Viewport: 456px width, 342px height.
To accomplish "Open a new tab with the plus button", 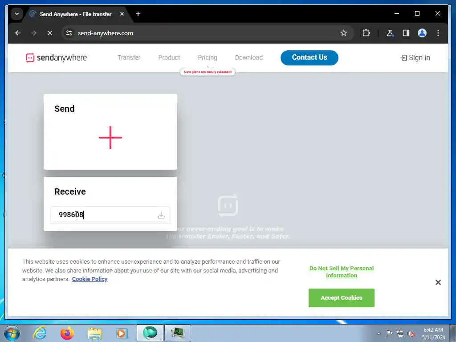I will 138,14.
